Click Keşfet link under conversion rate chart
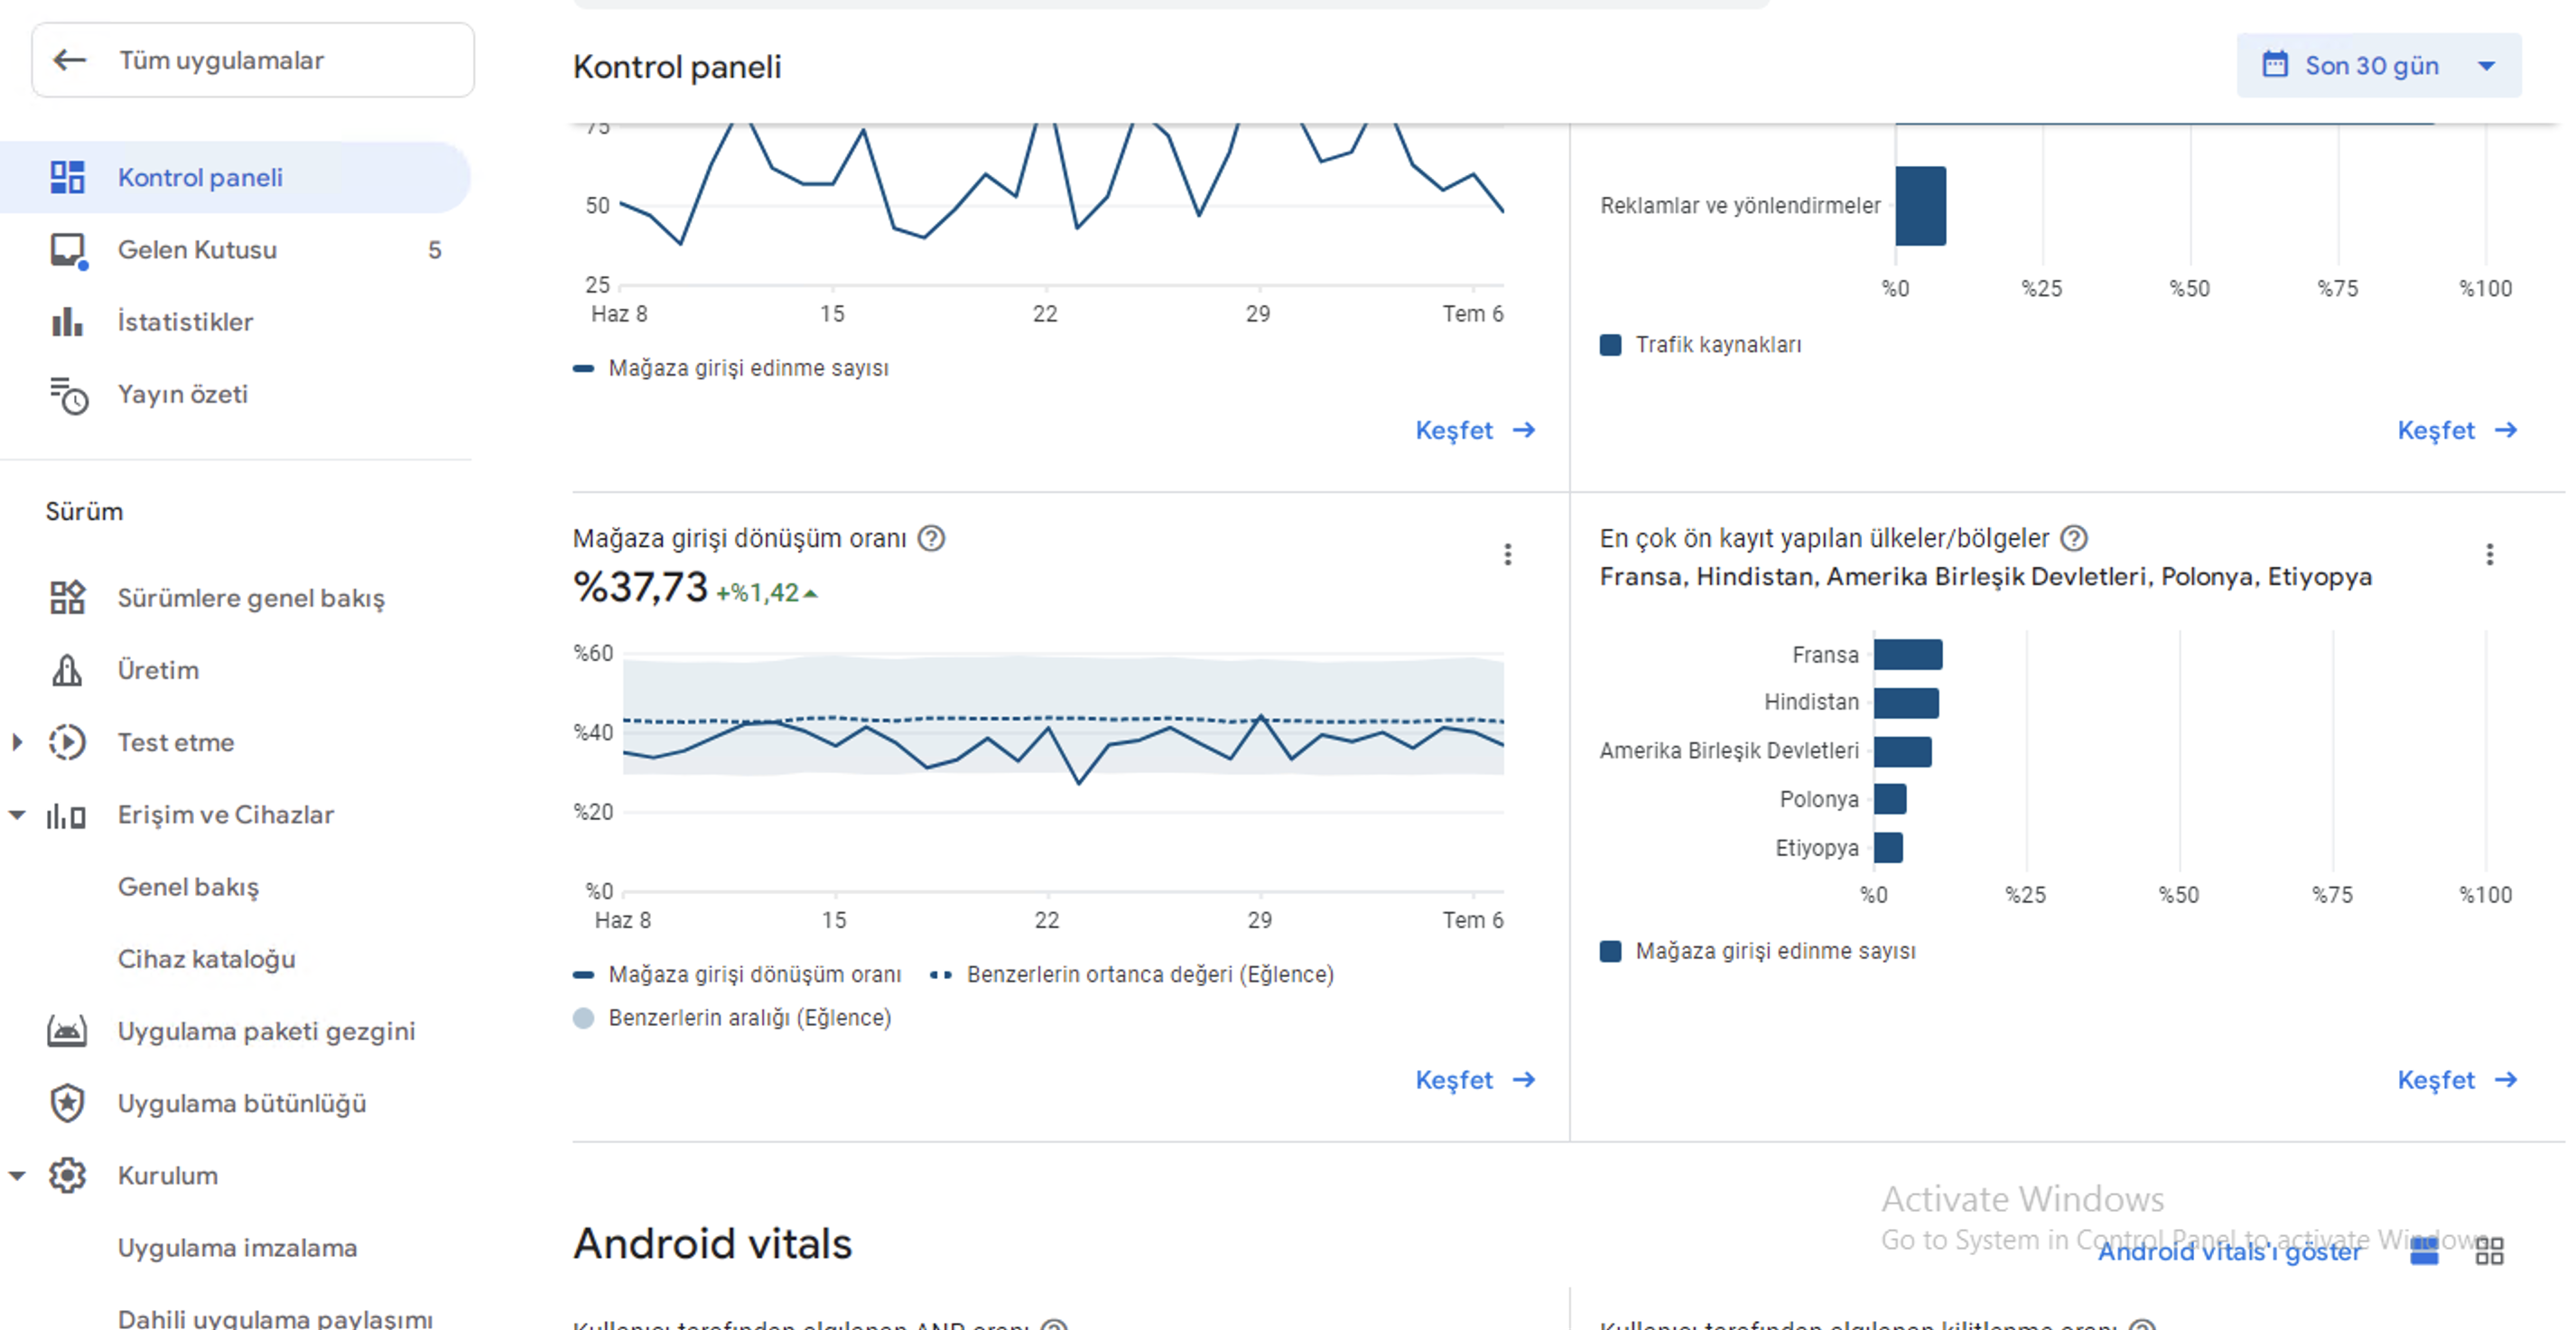The width and height of the screenshot is (2576, 1330). [x=1475, y=1080]
